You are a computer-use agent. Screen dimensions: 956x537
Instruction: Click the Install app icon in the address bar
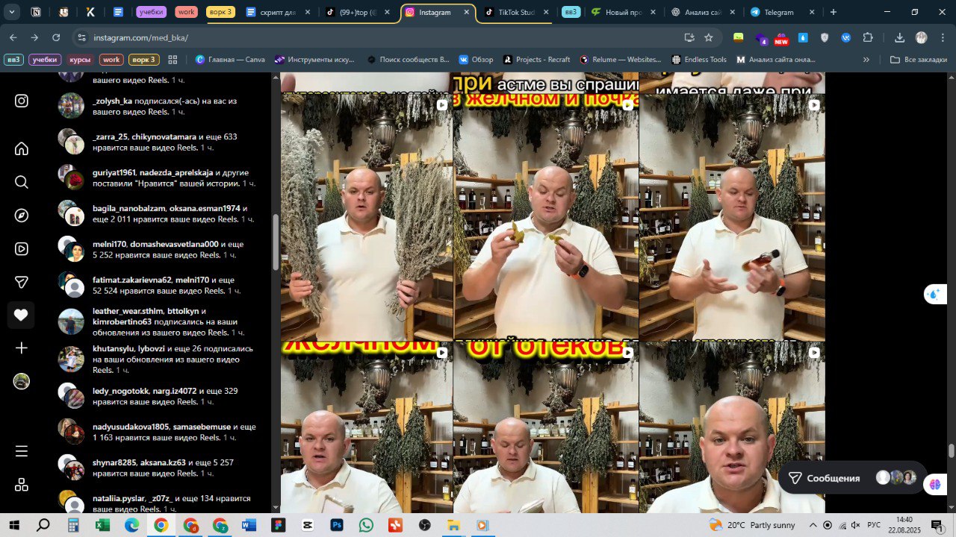[x=689, y=37]
